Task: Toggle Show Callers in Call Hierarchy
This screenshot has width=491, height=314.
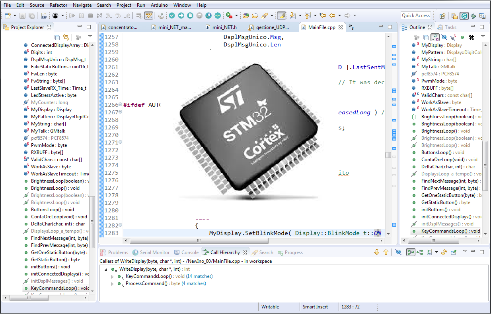Action: tap(411, 252)
